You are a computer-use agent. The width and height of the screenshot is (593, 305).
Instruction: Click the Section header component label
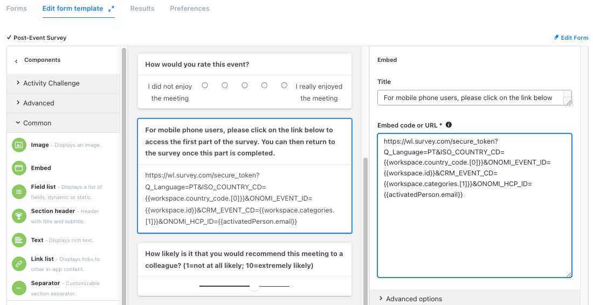pyautogui.click(x=53, y=211)
